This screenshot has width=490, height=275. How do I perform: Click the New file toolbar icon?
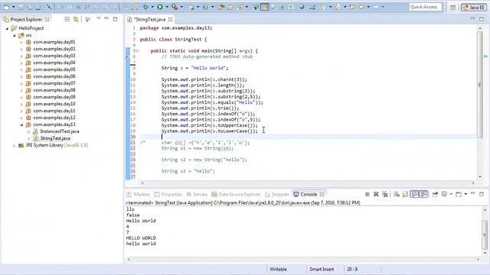point(6,7)
